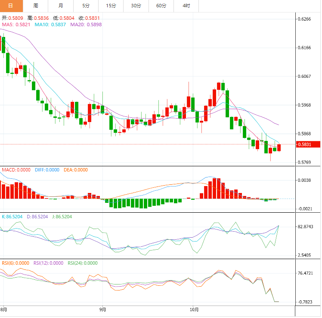Click the RSI(6) indicator label
Image resolution: width=322 pixels, height=318 pixels.
pyautogui.click(x=15, y=263)
